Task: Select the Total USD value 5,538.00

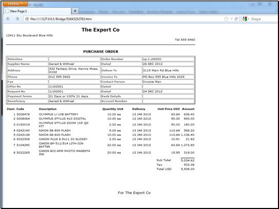Action: 188,169
